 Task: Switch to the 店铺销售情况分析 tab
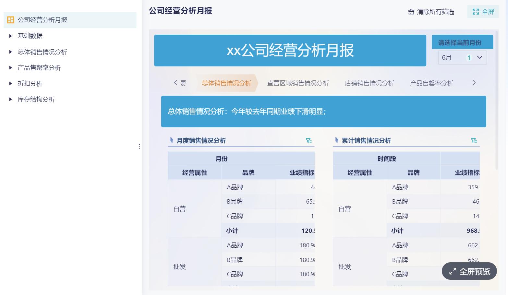(x=369, y=83)
